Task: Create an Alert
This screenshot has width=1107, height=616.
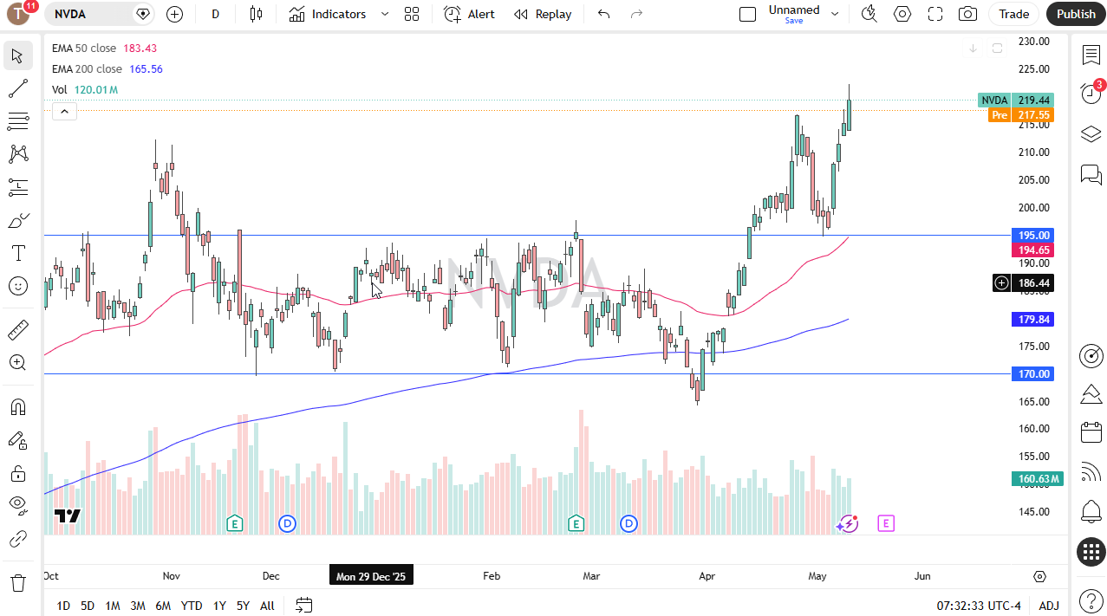Action: [470, 14]
